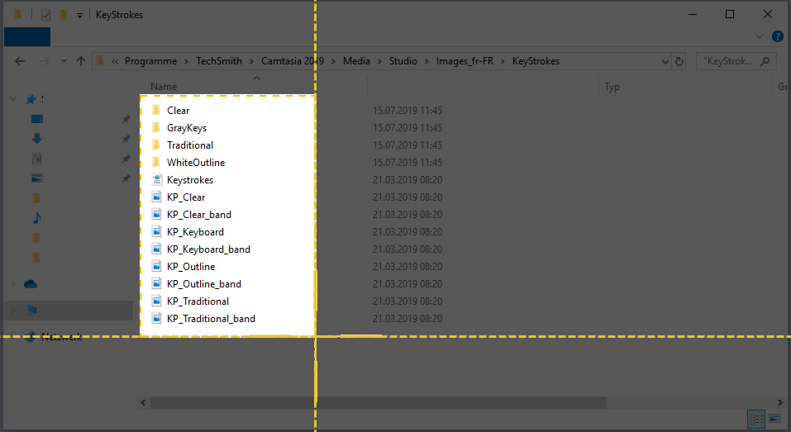Toggle pin next to Pictures item

click(x=126, y=178)
